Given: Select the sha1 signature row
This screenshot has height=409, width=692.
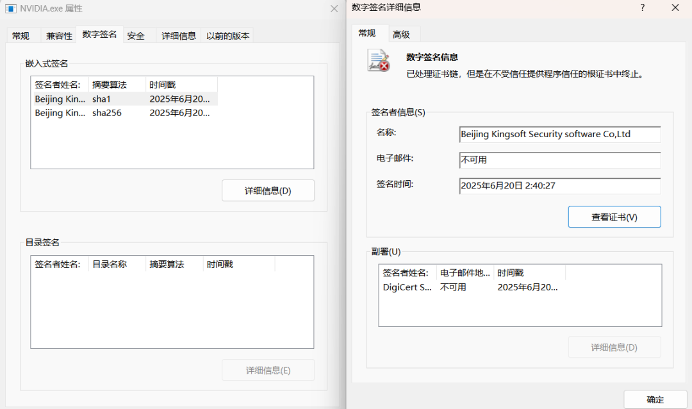Looking at the screenshot, I should (124, 99).
